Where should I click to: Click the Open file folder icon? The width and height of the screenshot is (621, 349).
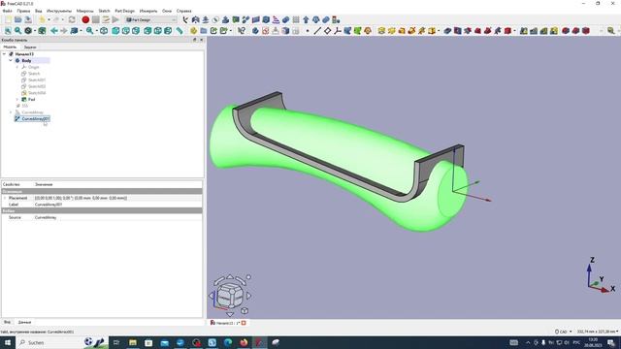click(x=18, y=19)
